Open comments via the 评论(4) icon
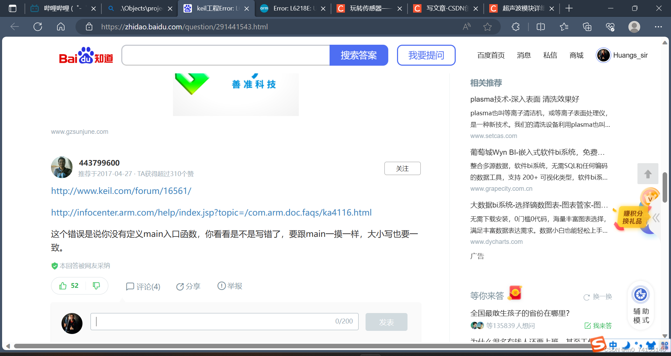The image size is (671, 356). coord(143,286)
